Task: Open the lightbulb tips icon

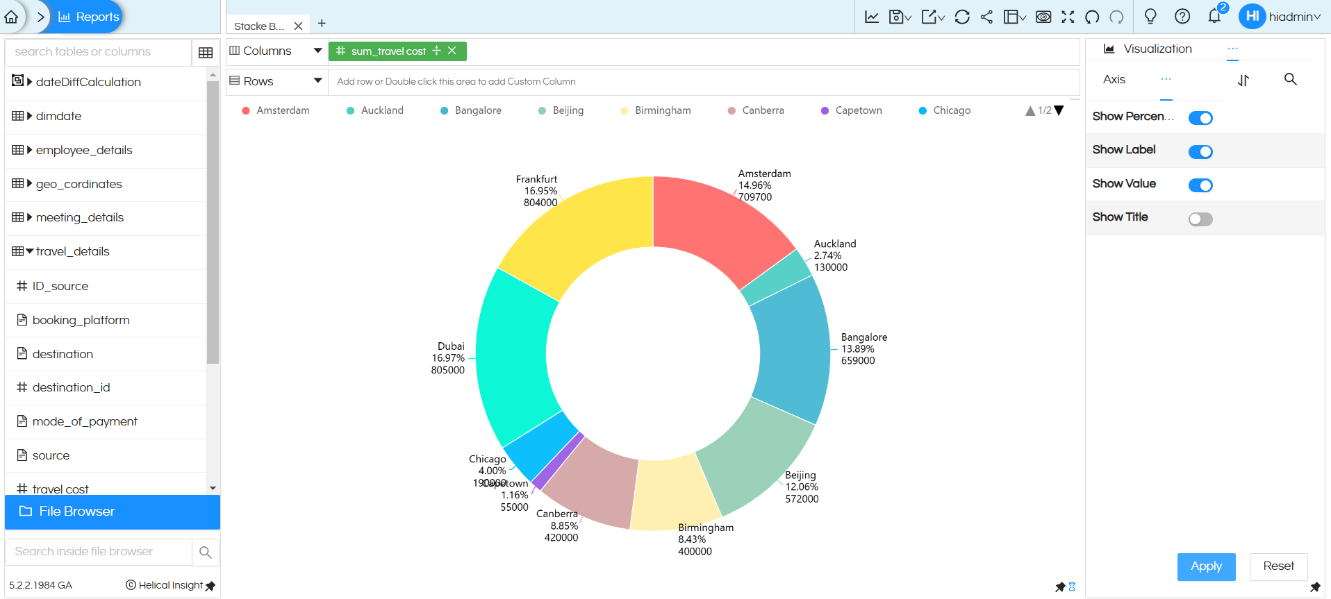Action: click(1150, 17)
